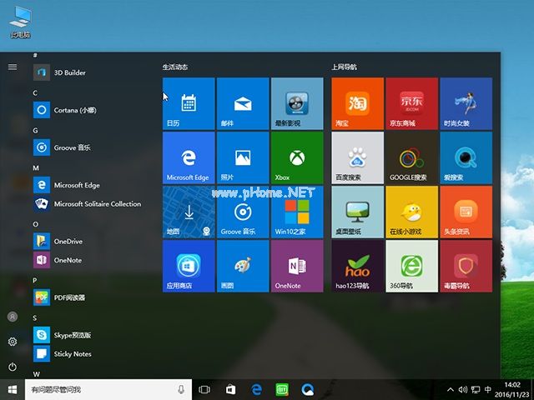Expand the Start menu hamburger button
The height and width of the screenshot is (400, 534).
click(x=13, y=67)
